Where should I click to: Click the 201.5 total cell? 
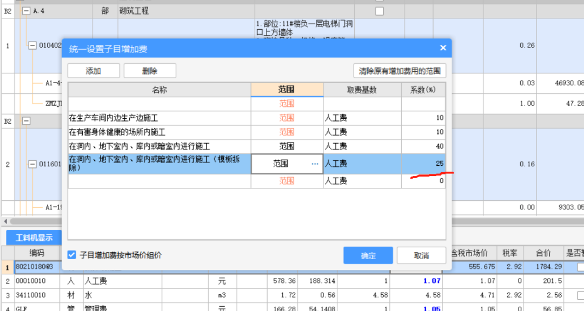(552, 281)
